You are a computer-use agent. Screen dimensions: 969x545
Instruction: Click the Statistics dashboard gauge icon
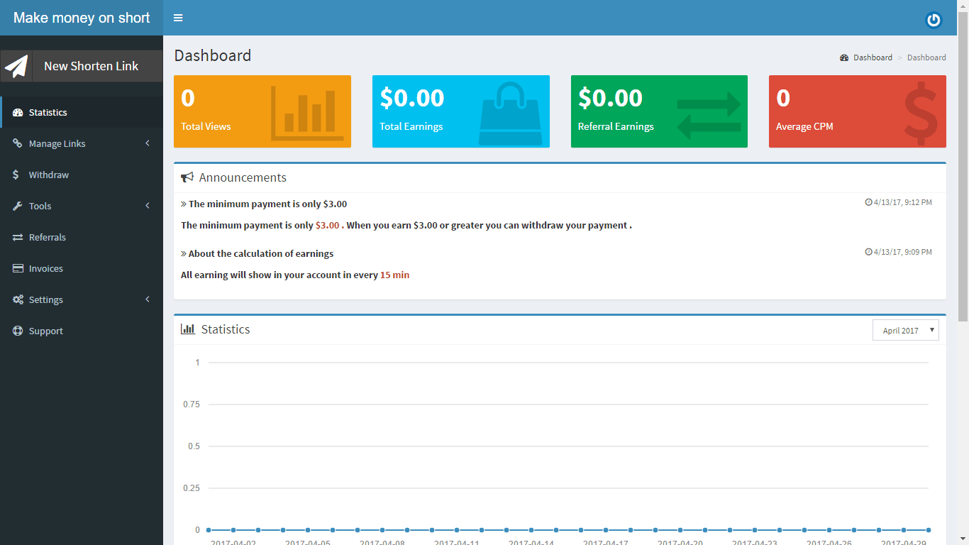point(18,113)
